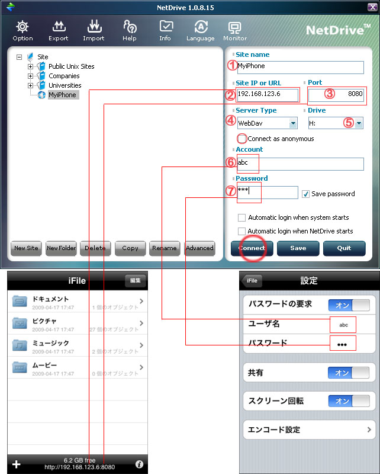Click the Site name input field
Viewport: 380px width, 474px height.
click(x=301, y=67)
